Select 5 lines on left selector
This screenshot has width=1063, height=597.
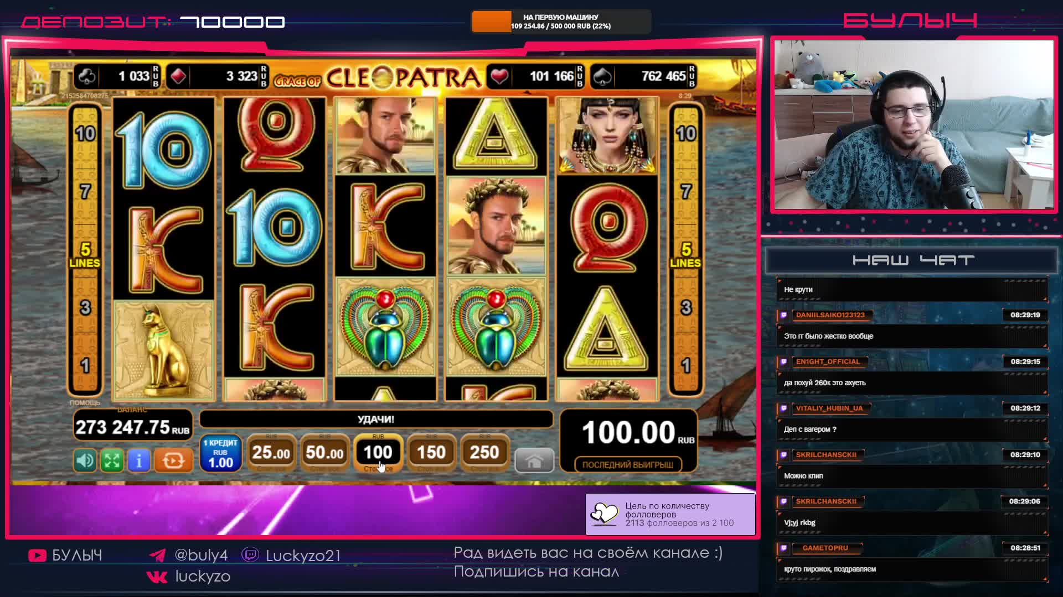click(85, 254)
